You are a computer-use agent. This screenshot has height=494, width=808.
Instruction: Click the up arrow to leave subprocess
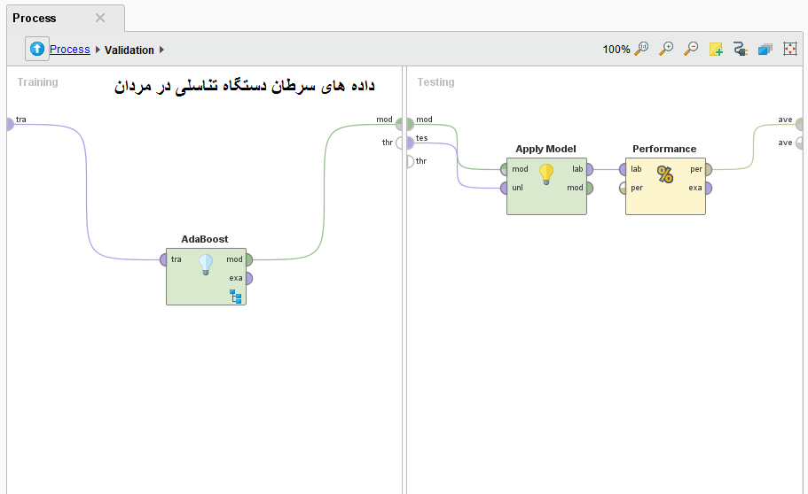pos(37,50)
